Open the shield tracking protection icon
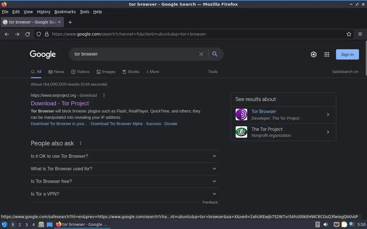Screen dimensions: 367x229 tap(39, 34)
